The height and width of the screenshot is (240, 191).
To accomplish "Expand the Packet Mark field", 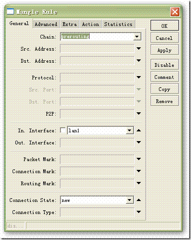I will (138, 159).
